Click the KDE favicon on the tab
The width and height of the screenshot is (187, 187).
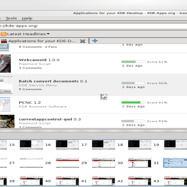point(4,41)
